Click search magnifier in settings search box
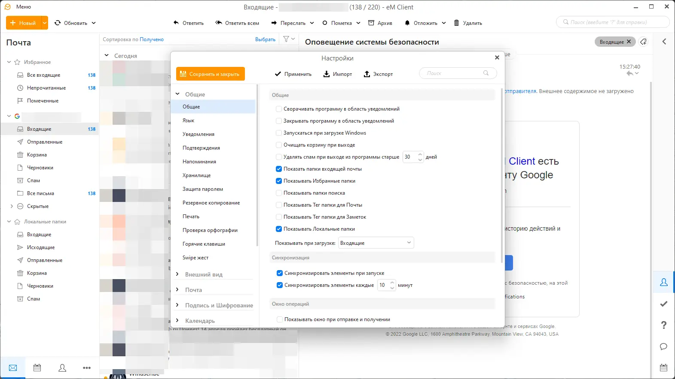Viewport: 675px width, 379px height. 486,73
